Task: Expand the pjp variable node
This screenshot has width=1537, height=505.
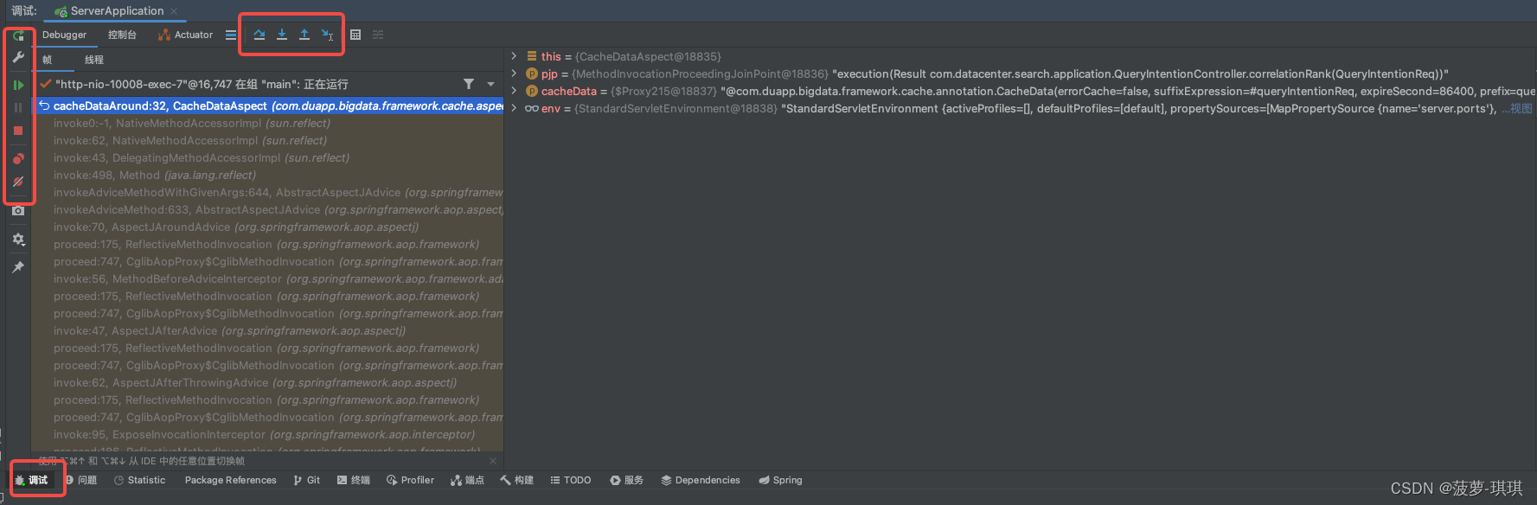Action: pyautogui.click(x=514, y=74)
